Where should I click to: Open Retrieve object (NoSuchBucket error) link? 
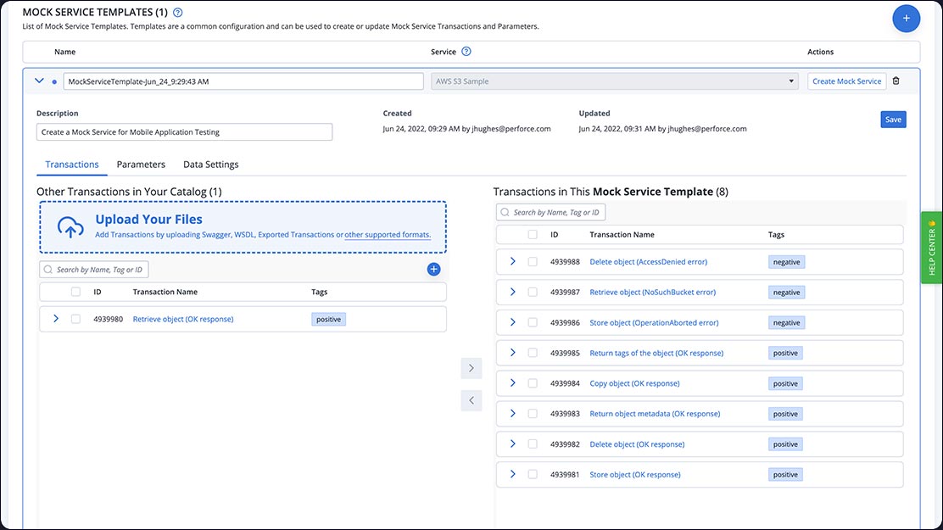coord(652,292)
